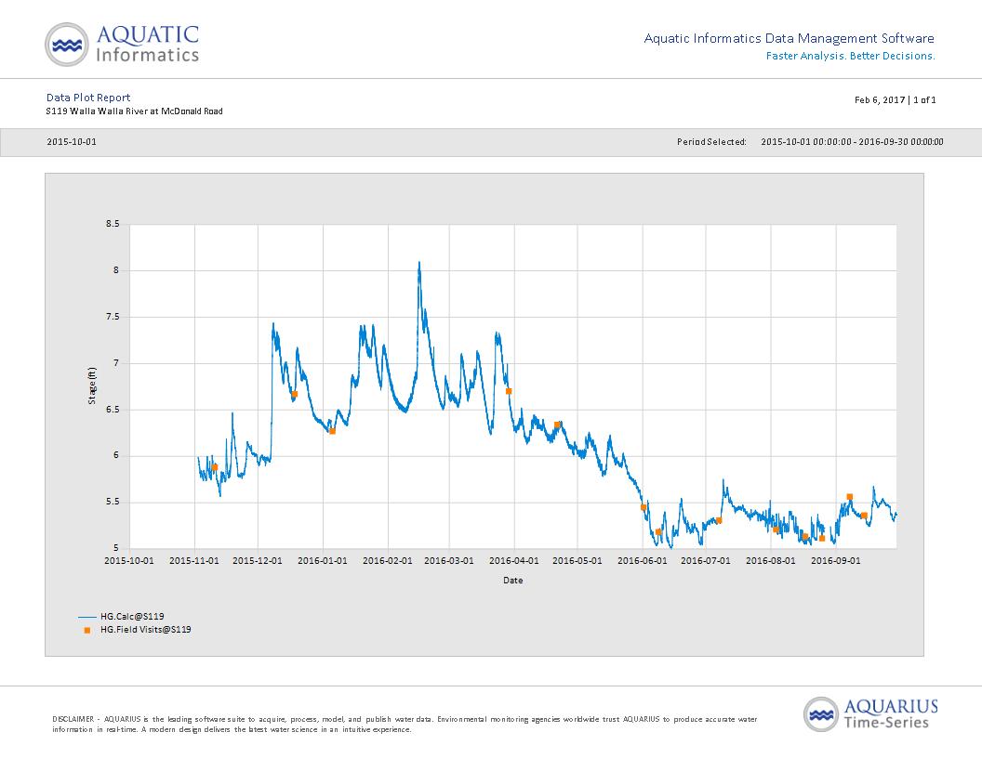The image size is (982, 758).
Task: Click the "AQUATIC Informatics" logo wordmark
Action: coord(148,44)
